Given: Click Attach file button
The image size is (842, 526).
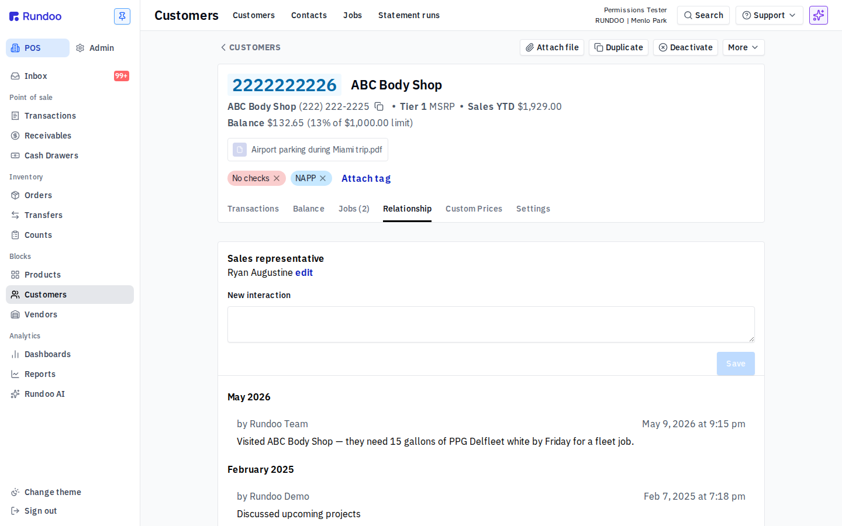Looking at the screenshot, I should (x=552, y=47).
